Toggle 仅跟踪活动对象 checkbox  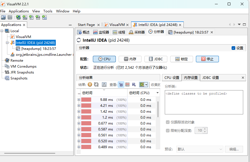pos(168,122)
